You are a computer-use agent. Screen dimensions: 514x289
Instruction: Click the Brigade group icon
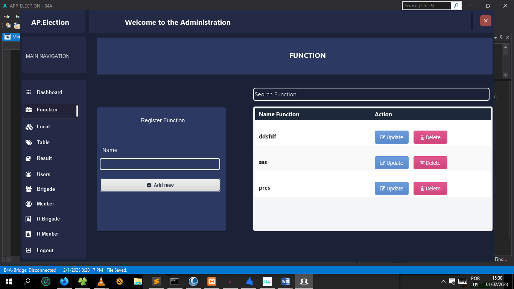pyautogui.click(x=29, y=189)
